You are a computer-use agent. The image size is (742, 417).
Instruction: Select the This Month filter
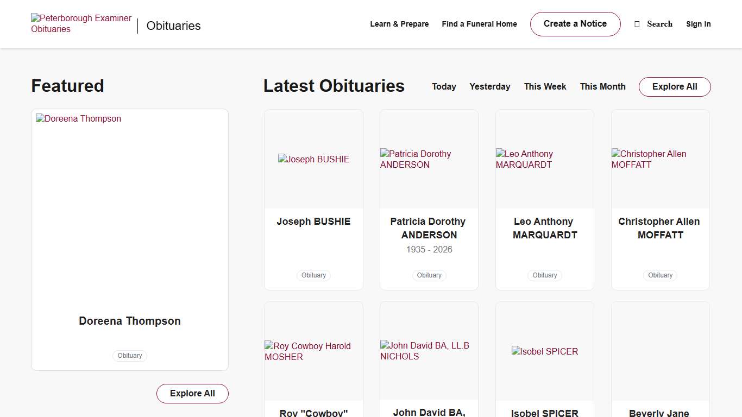click(x=602, y=86)
